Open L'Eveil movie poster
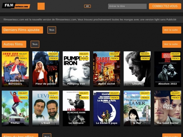Viewport: 183px width, 137px height. pos(46,108)
